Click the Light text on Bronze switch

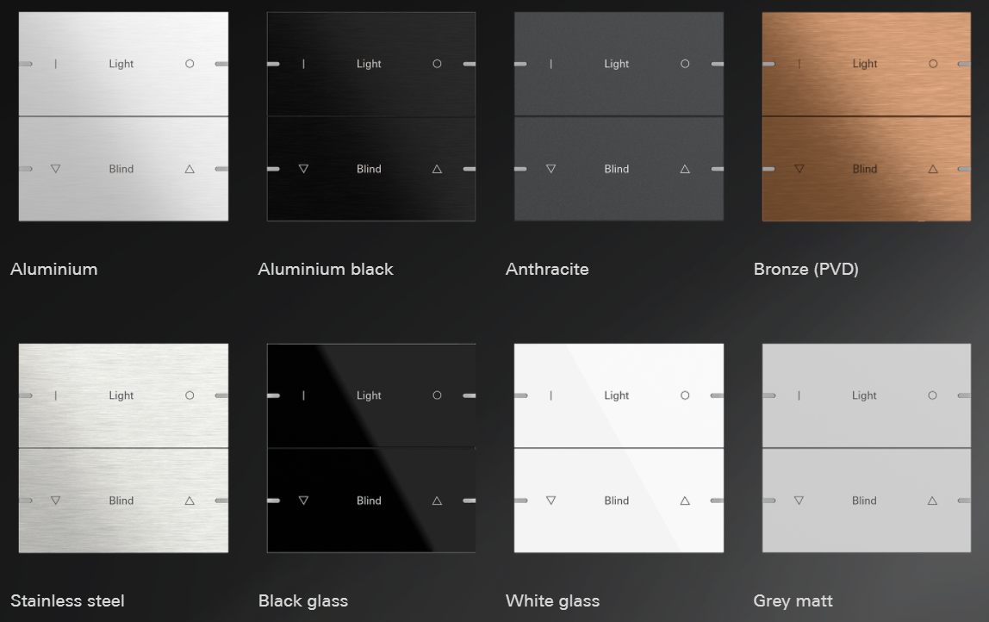(865, 64)
